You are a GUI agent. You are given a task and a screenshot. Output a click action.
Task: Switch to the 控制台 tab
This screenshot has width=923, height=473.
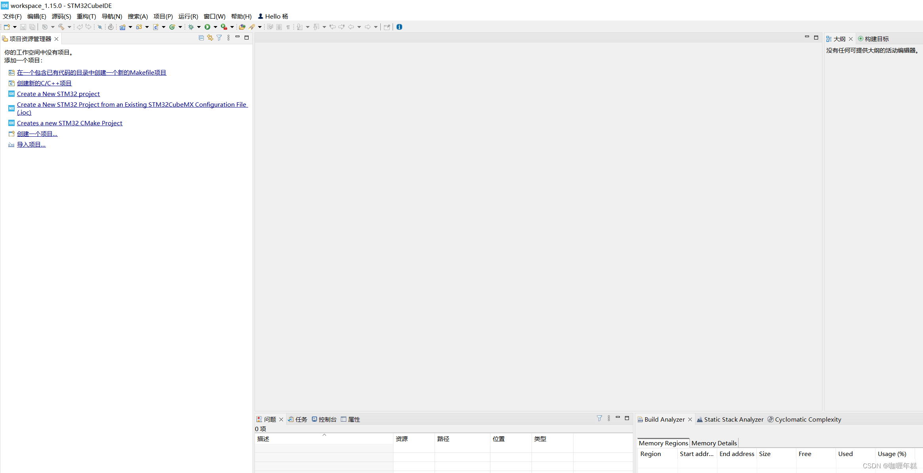click(324, 419)
